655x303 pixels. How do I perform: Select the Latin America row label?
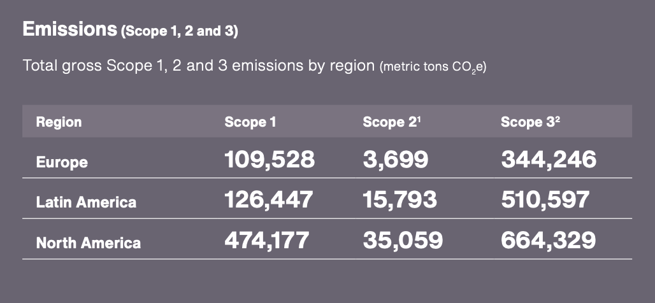[86, 202]
